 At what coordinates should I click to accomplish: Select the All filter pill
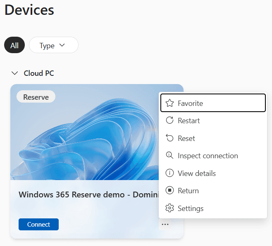[14, 45]
